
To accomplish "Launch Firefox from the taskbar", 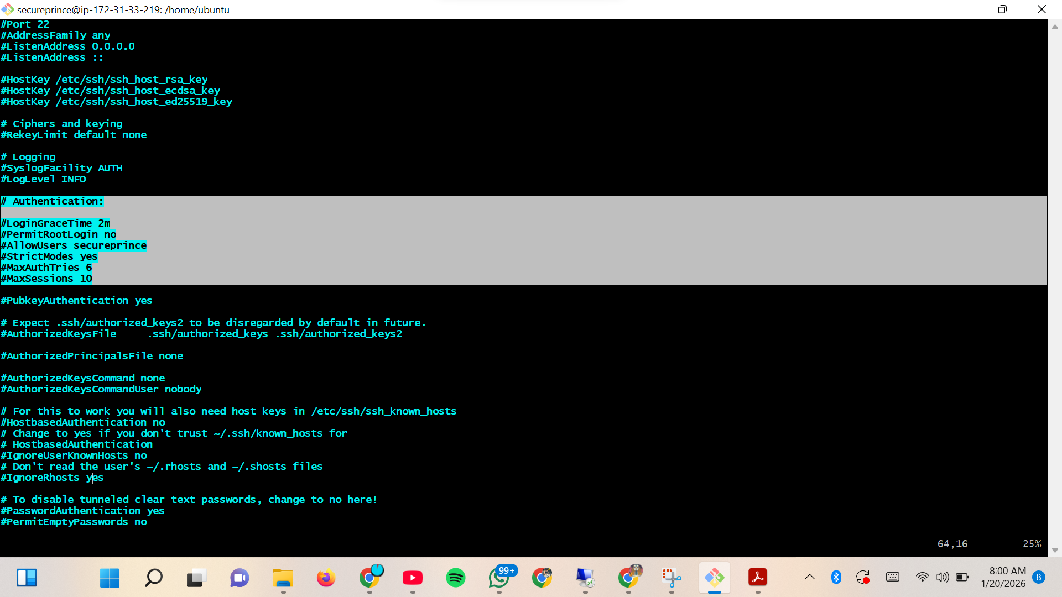I will point(326,578).
